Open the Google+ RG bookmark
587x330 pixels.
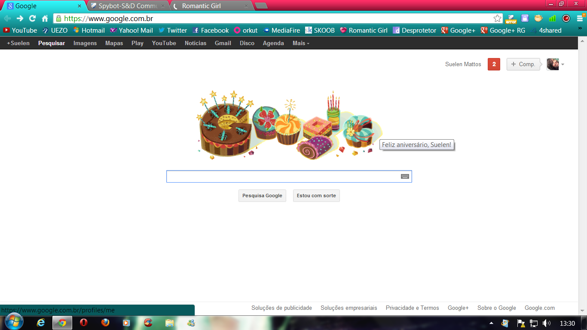point(503,31)
